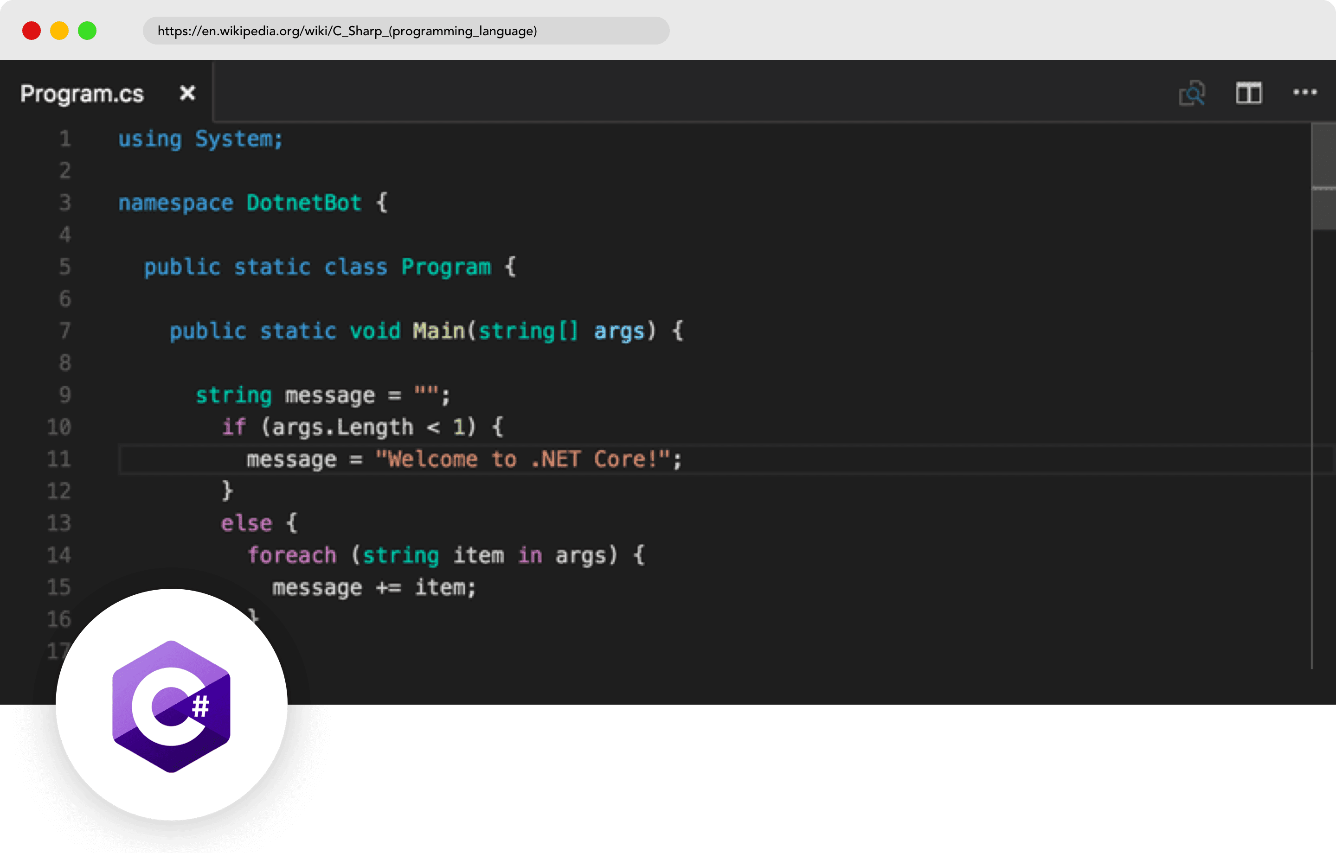Click line number 3 in the gutter
The image size is (1336, 853).
coord(65,203)
